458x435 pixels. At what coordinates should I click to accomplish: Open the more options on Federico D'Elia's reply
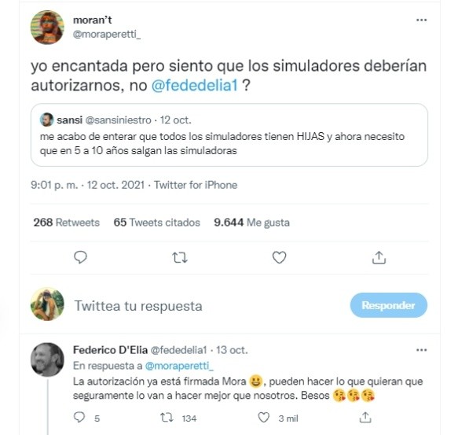point(421,350)
